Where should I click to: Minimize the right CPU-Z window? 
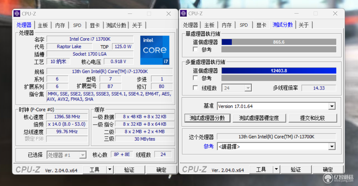pyautogui.click(x=296, y=13)
